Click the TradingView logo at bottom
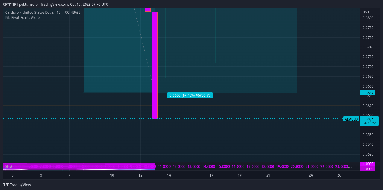This screenshot has width=383, height=190. pyautogui.click(x=17, y=185)
